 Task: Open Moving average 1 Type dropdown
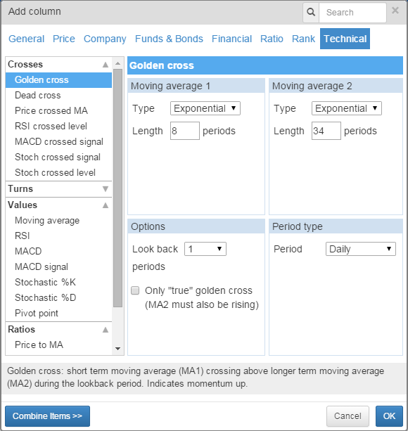[205, 108]
